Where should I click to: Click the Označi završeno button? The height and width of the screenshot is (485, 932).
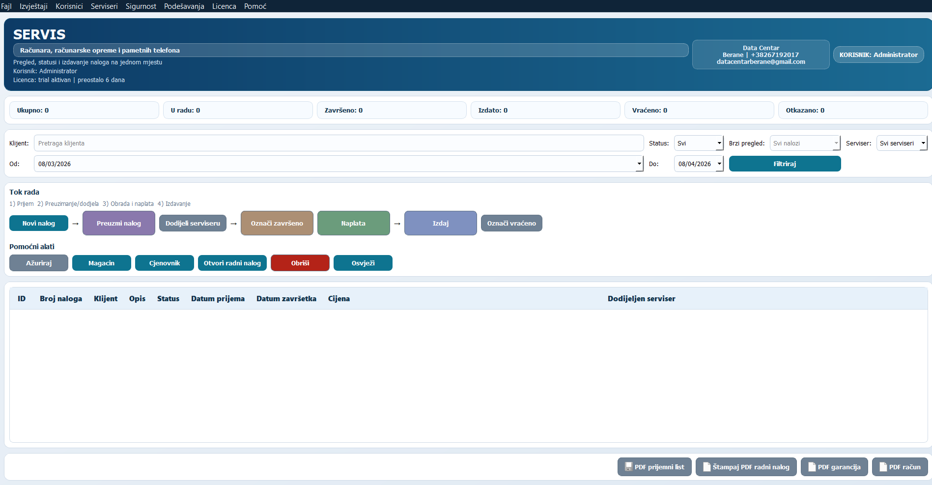pos(277,223)
